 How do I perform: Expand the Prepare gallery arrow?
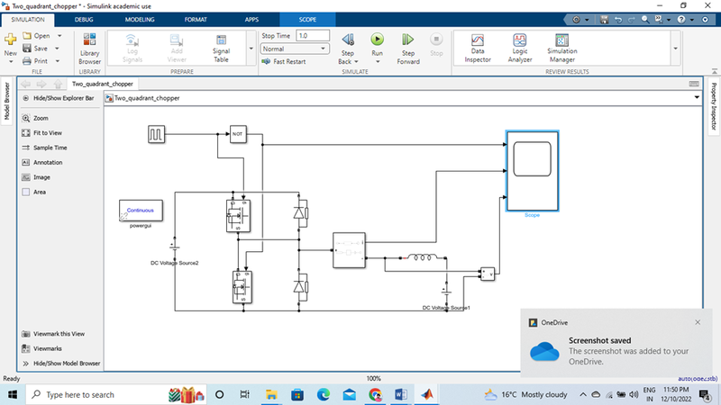(251, 49)
